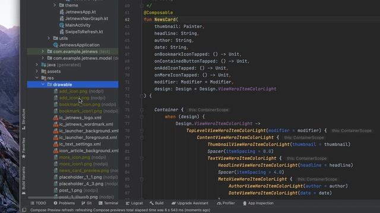Open the Git tool window
380x213 pixels.
click(x=87, y=203)
